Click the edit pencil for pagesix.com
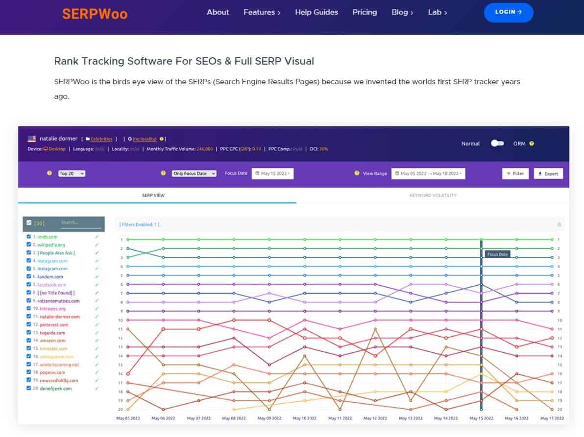 click(97, 372)
